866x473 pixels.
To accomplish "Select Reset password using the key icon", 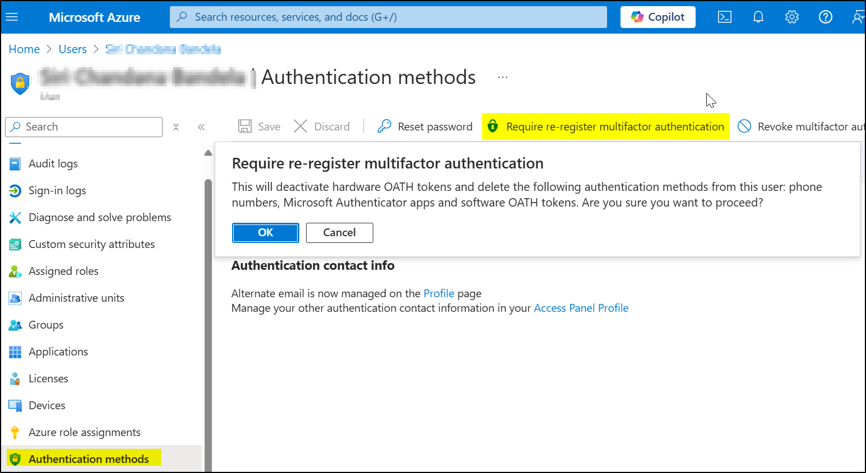I will (385, 126).
